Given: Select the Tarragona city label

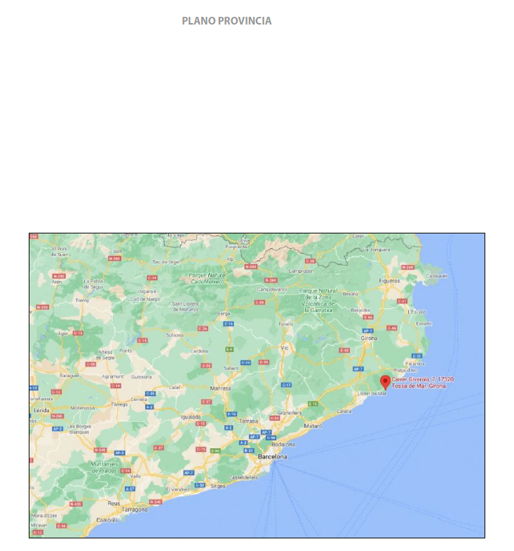Looking at the screenshot, I should coord(135,510).
